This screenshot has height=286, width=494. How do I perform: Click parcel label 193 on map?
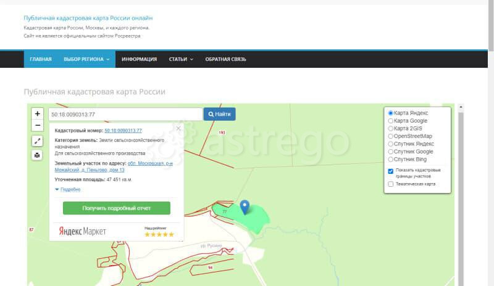(x=222, y=133)
